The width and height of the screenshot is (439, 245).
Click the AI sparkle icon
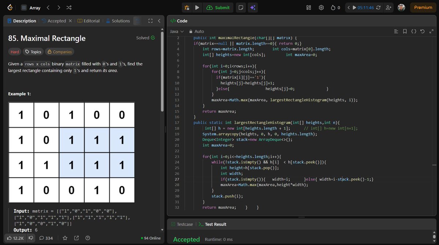[252, 7]
